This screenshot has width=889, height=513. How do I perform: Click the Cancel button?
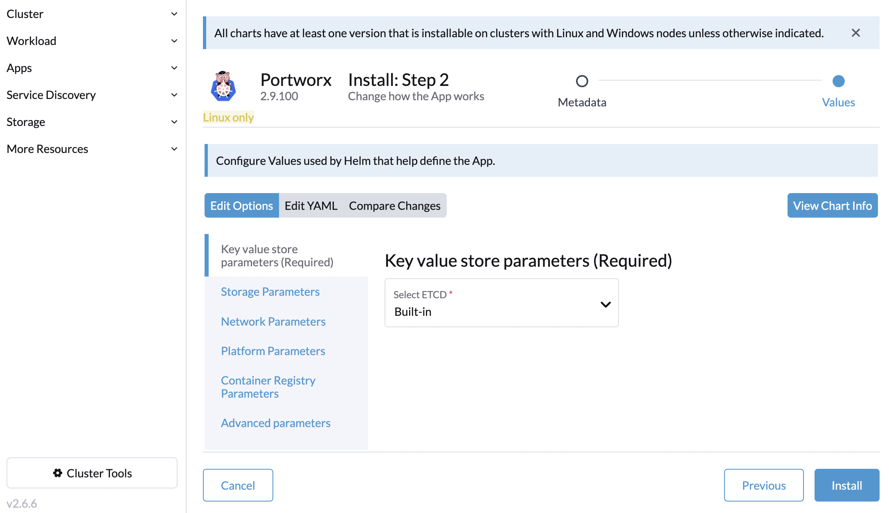pyautogui.click(x=238, y=485)
